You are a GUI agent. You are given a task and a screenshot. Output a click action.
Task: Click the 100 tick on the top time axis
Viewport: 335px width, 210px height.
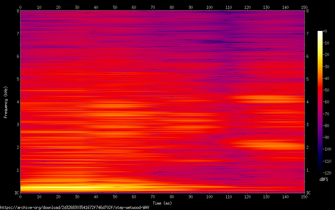click(209, 7)
